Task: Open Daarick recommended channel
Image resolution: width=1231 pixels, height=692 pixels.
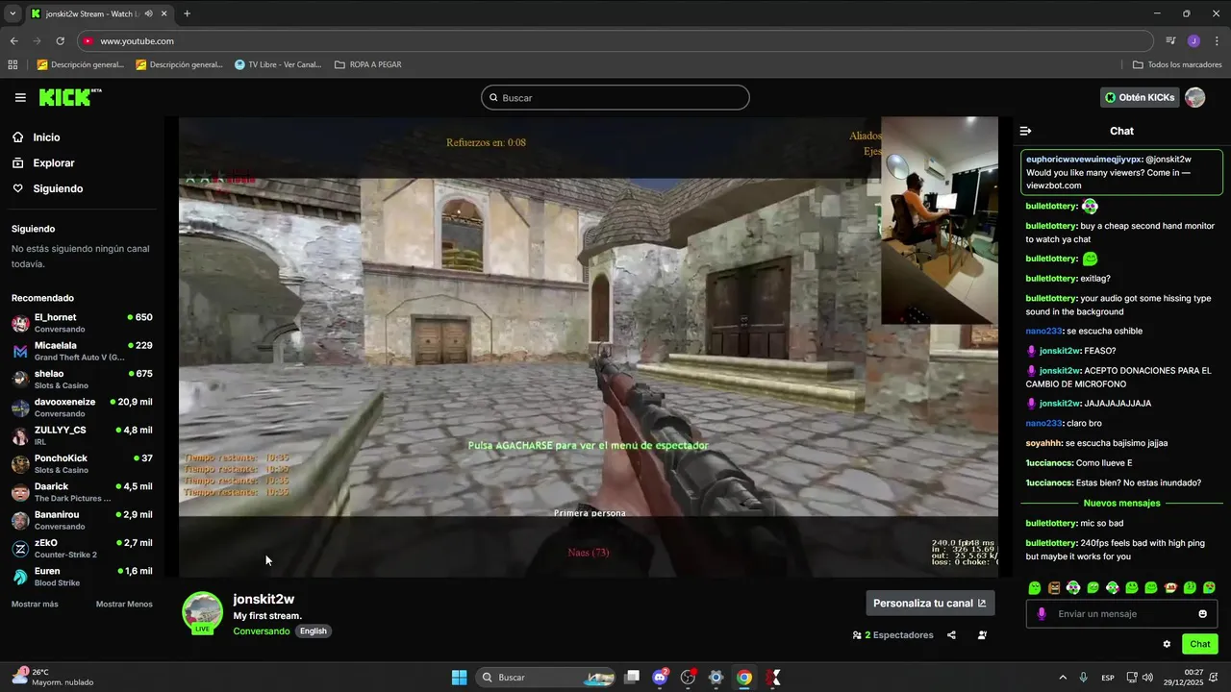Action: 82,492
